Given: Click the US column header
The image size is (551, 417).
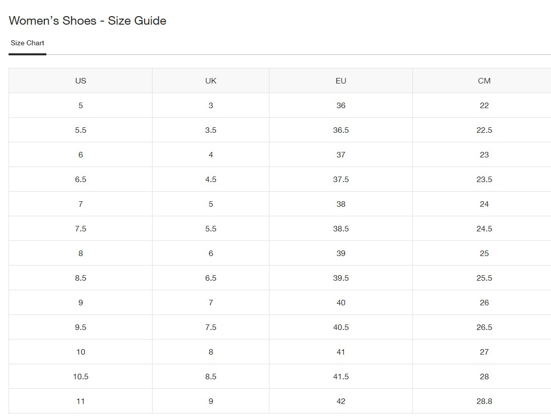Looking at the screenshot, I should [x=81, y=80].
